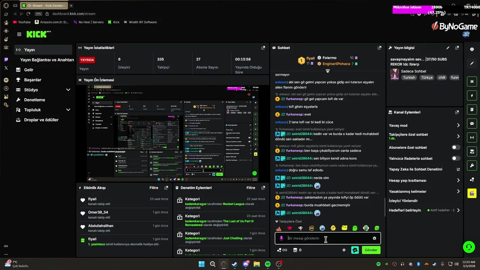Open the No Hesi | Servers bookmark
Screen dimensions: 480x270
(x=88, y=22)
